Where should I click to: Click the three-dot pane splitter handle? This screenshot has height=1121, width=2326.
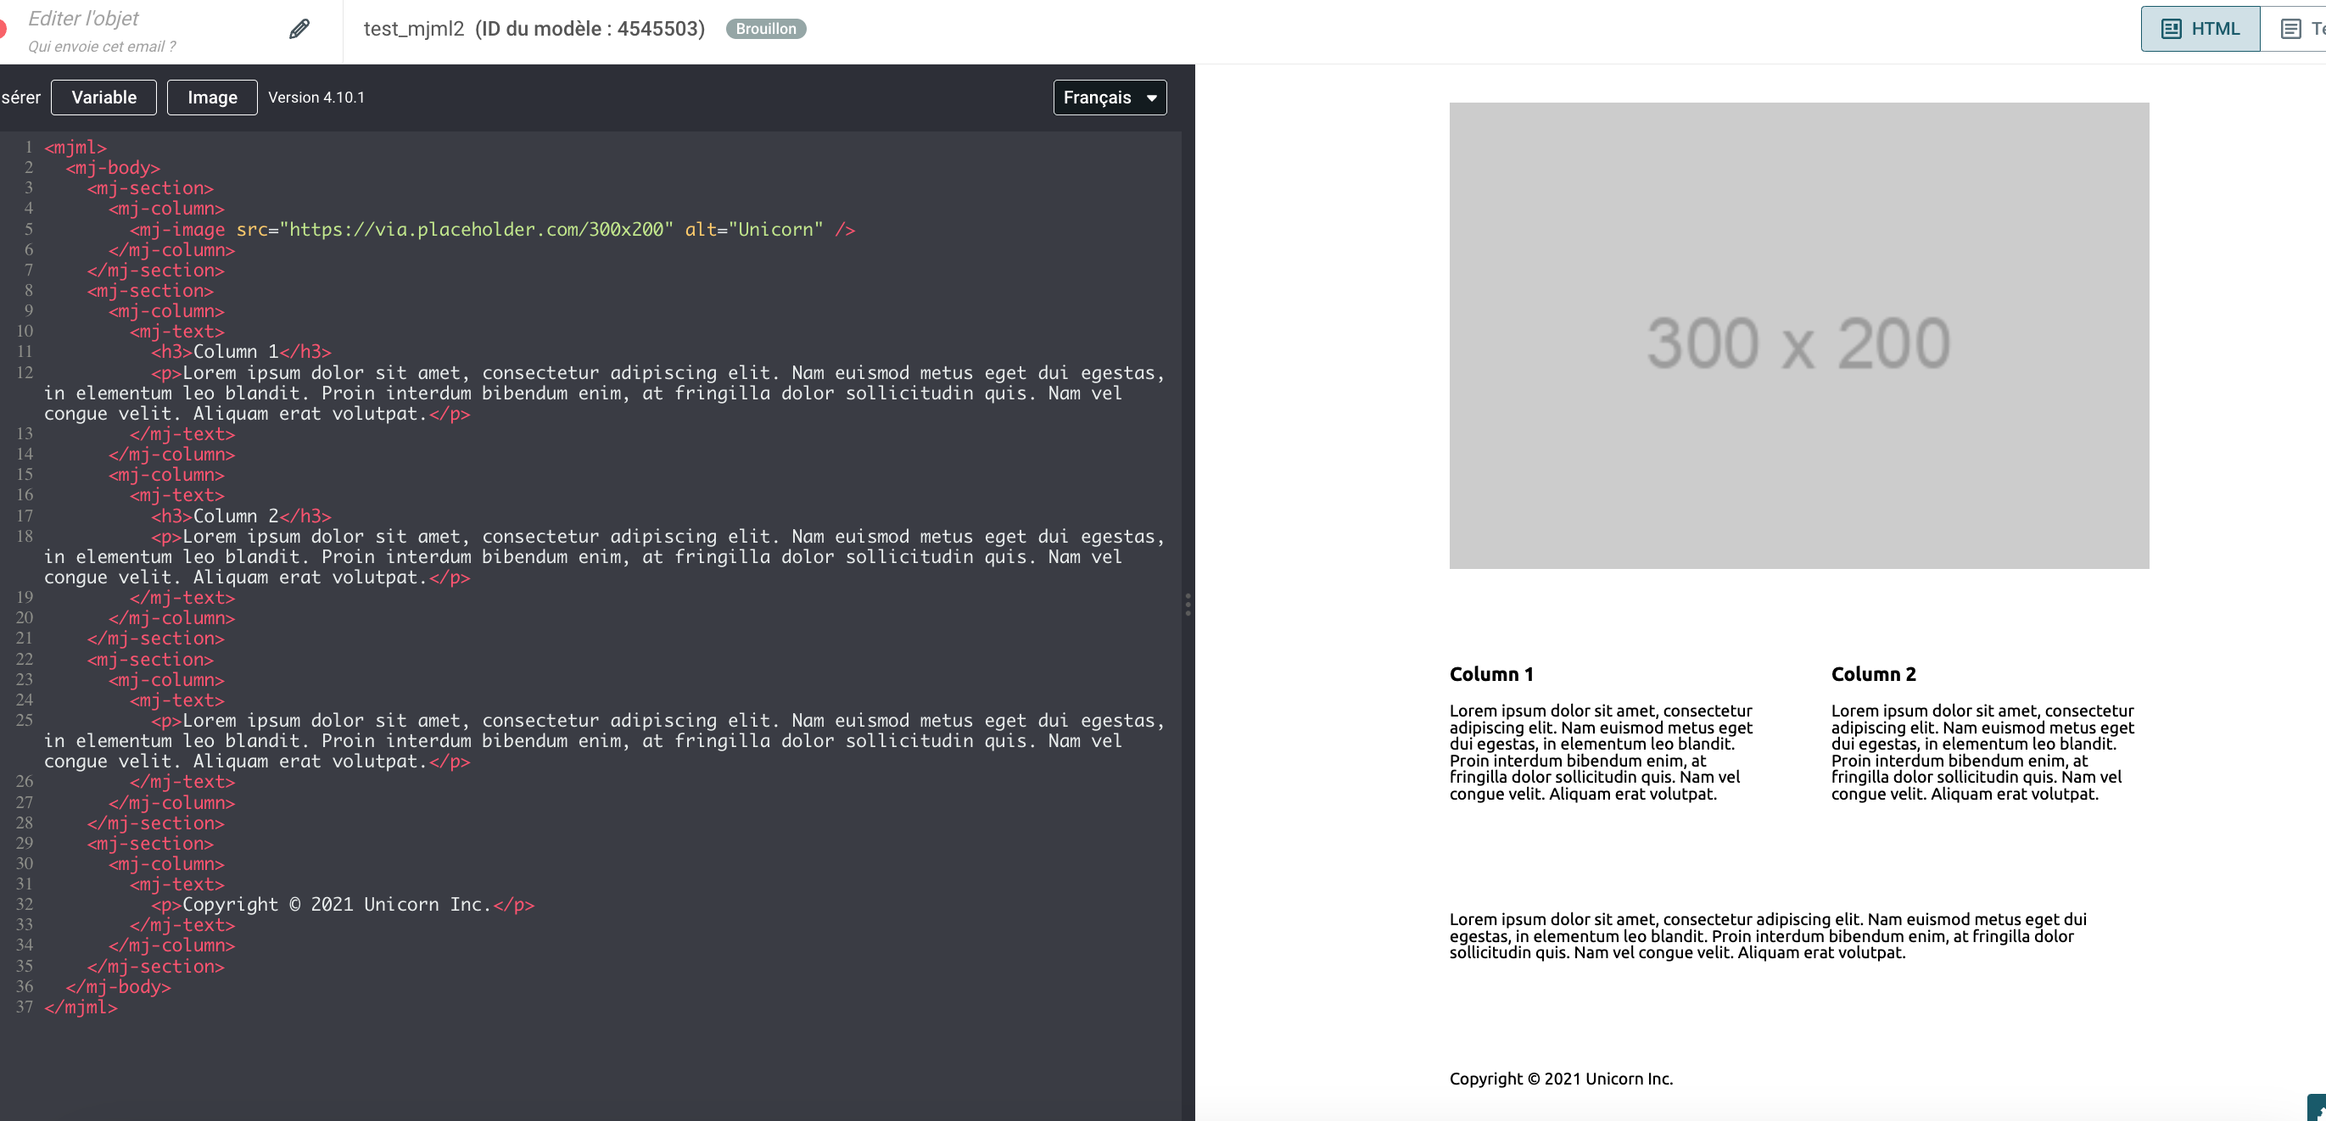[x=1188, y=605]
